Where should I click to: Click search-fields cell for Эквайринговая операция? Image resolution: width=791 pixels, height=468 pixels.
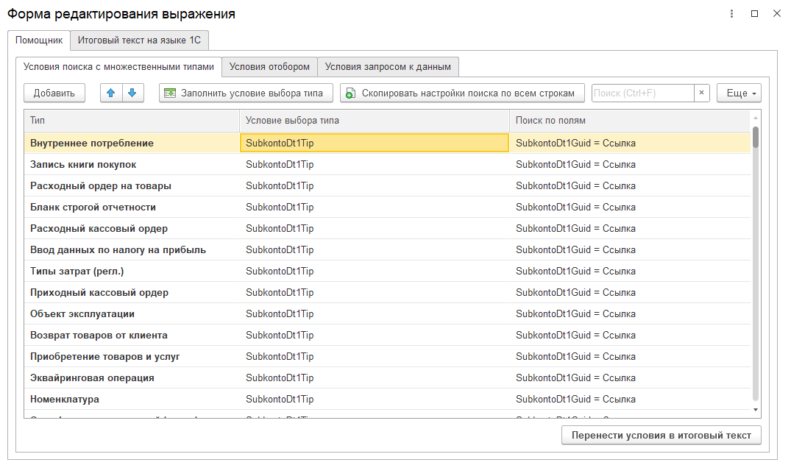pyautogui.click(x=630, y=377)
